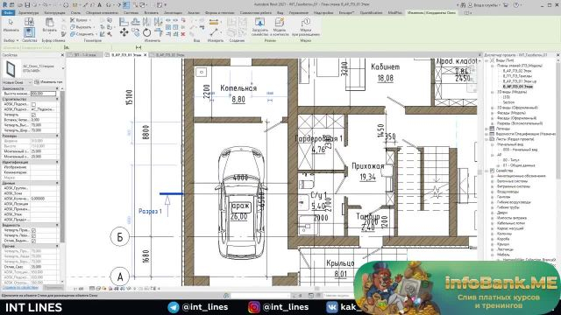Open the Архитектура ribbon tab
Screen dimensions: 561x315
click(x=28, y=12)
